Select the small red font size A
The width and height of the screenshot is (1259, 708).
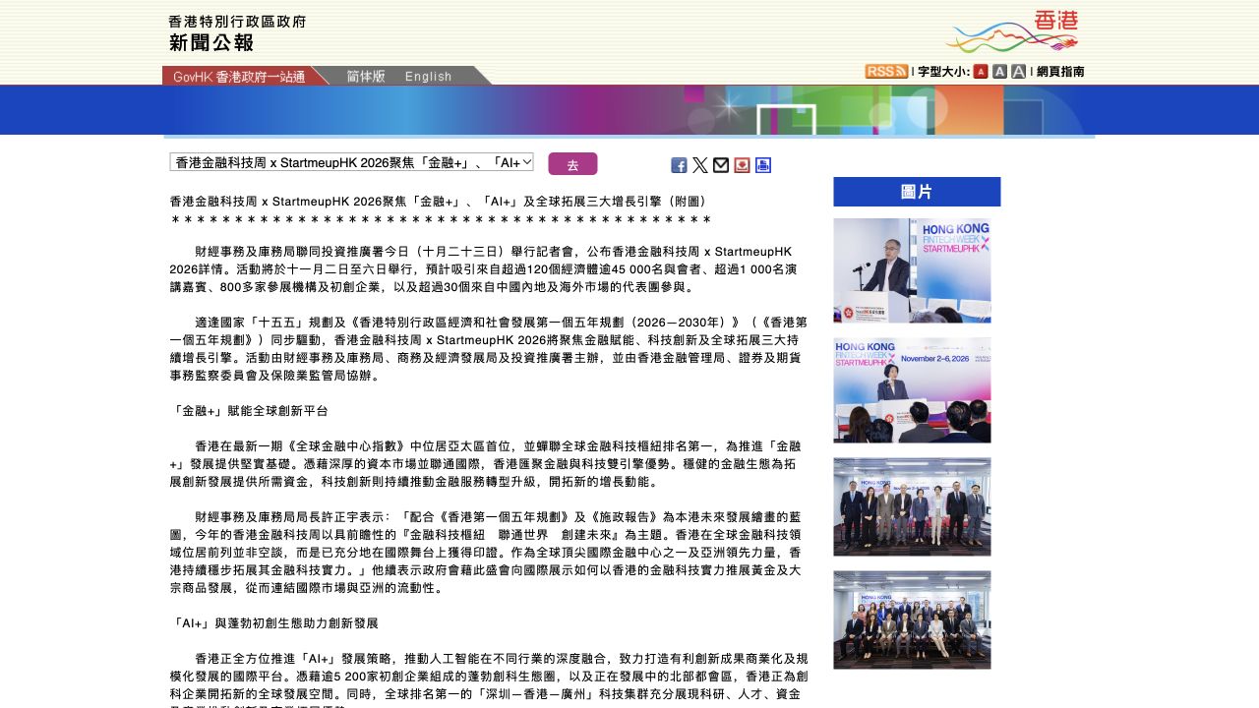click(981, 72)
